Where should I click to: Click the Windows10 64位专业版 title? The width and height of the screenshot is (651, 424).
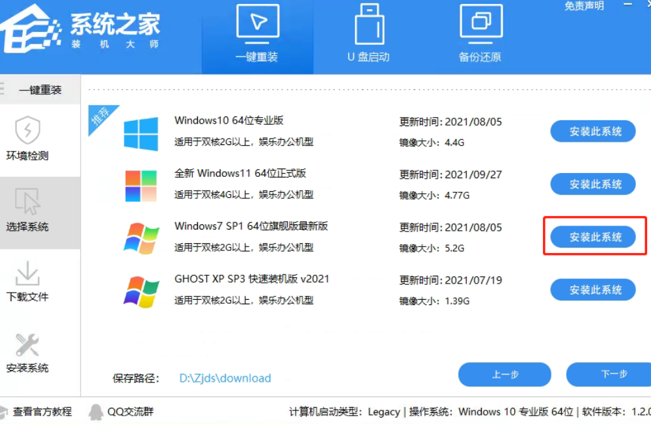coord(229,120)
